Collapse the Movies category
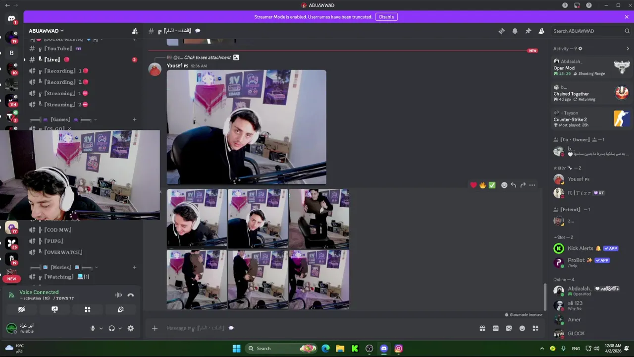Viewport: 634px width, 357px height. (63, 267)
